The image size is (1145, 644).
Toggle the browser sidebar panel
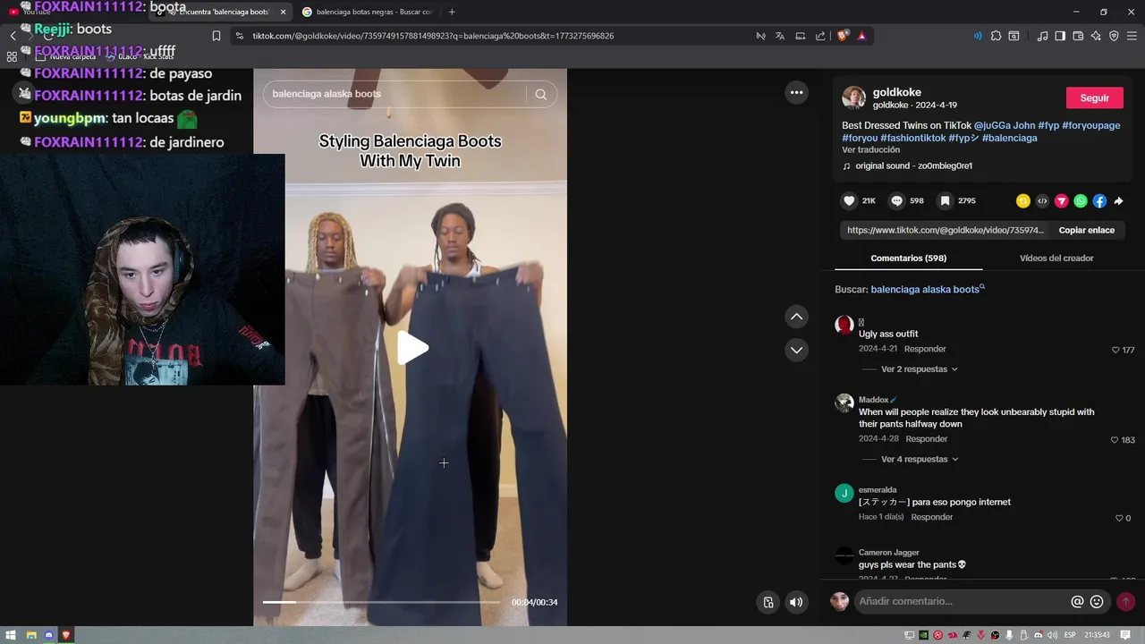click(1060, 36)
